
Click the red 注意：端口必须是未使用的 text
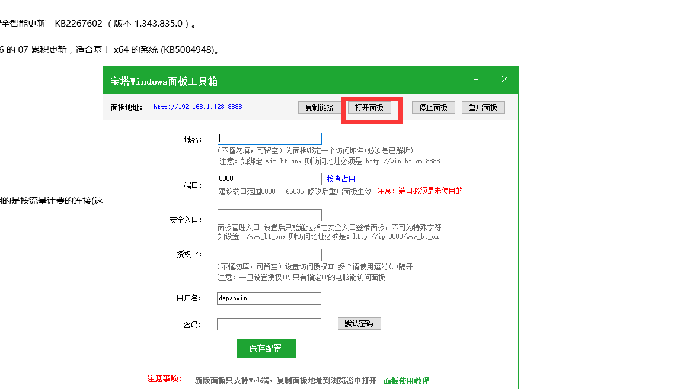coord(420,191)
